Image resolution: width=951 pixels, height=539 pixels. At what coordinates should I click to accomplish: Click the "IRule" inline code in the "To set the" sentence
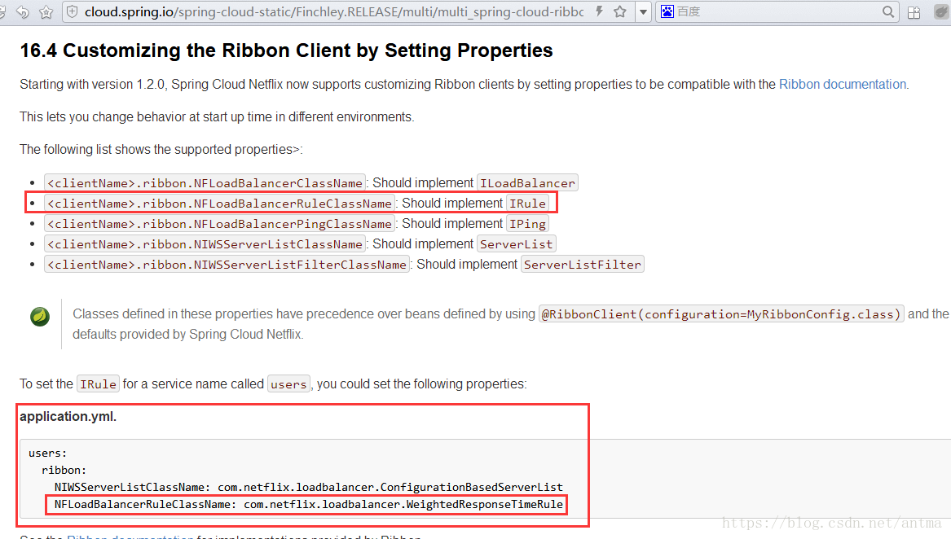pyautogui.click(x=99, y=384)
